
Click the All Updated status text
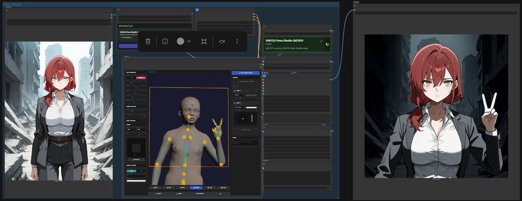point(126,26)
